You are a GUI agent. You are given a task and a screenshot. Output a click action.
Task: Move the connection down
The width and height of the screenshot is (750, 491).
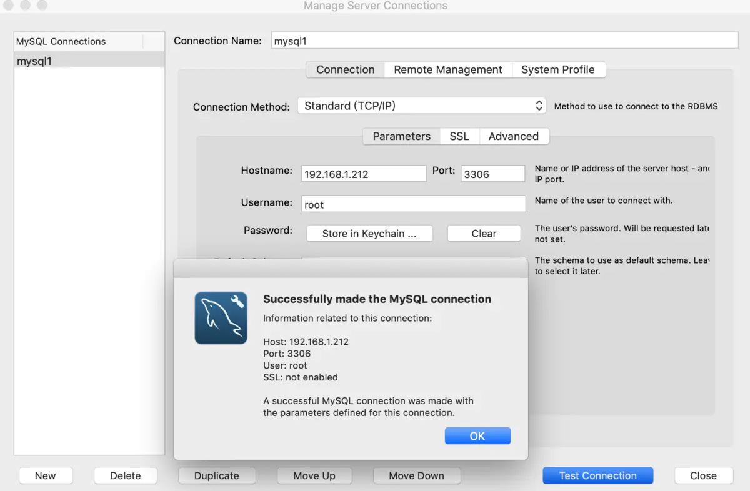[x=417, y=475]
